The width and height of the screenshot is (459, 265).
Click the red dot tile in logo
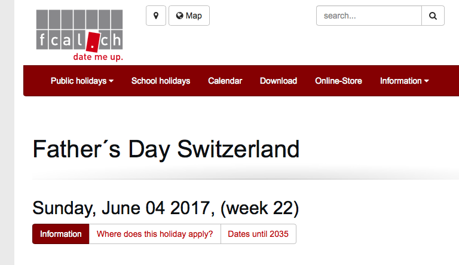point(93,42)
